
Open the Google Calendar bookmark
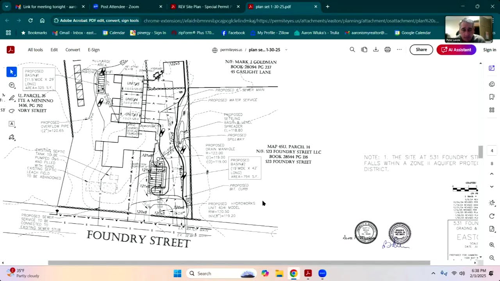(413, 33)
